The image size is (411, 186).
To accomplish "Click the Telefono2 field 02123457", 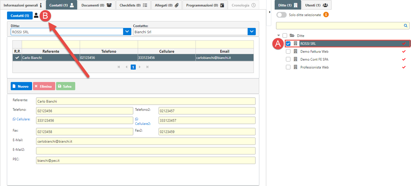I will coord(207,111).
